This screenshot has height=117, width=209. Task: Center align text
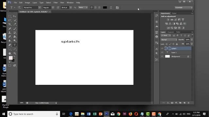tap(95, 7)
